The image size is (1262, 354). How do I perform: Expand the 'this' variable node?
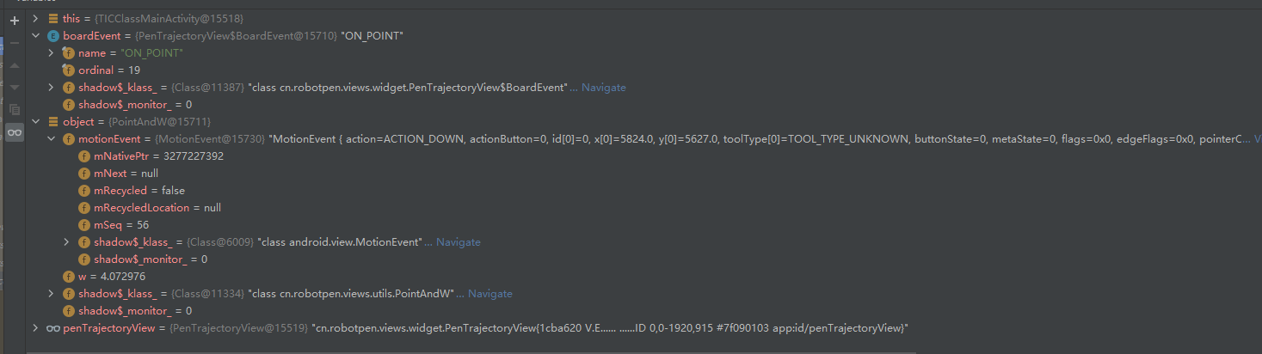click(35, 19)
